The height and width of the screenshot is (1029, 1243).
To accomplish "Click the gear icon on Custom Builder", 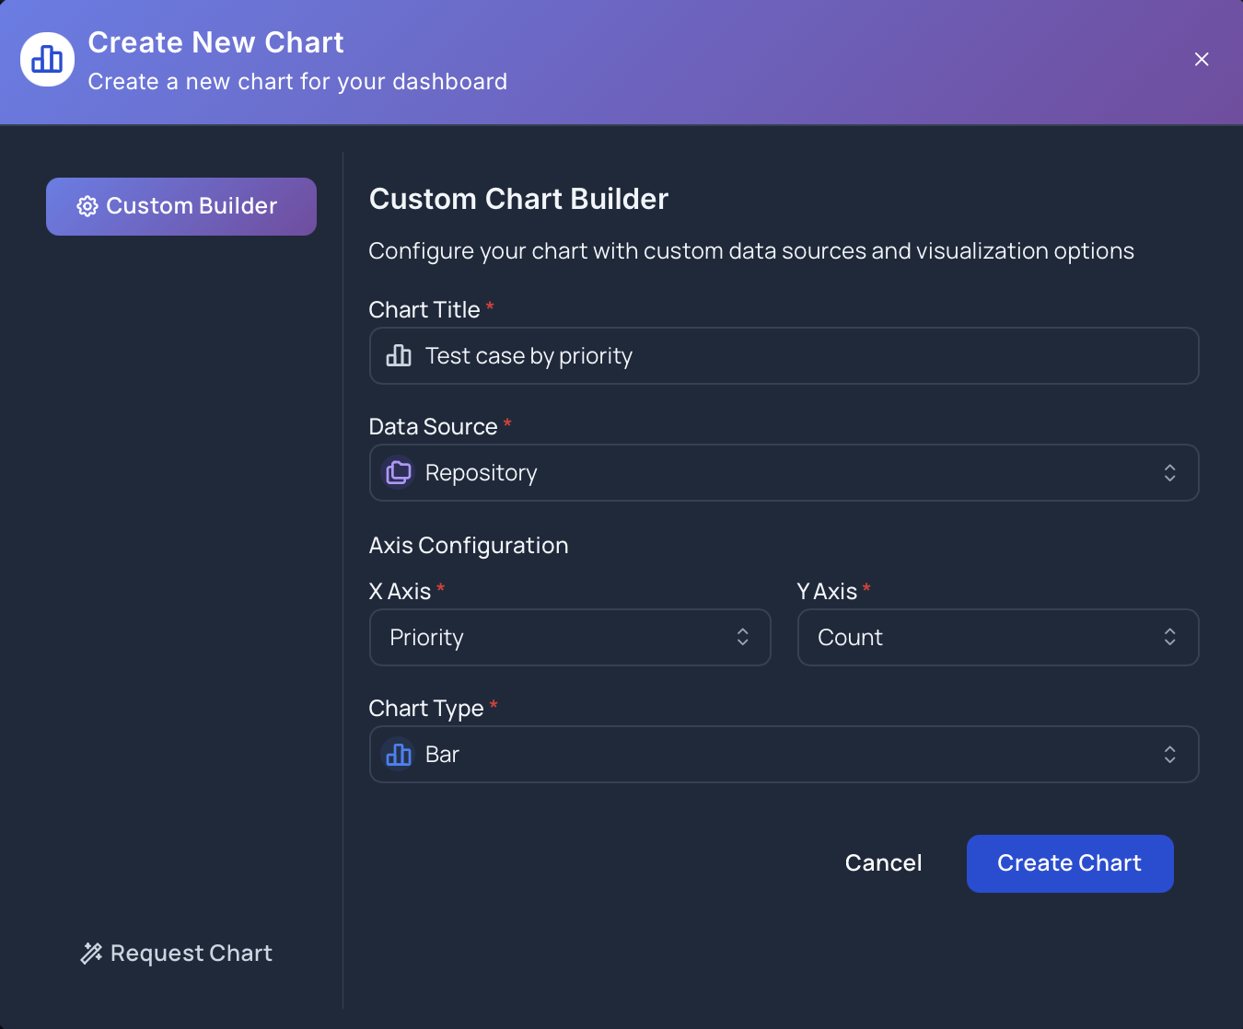I will click(87, 206).
